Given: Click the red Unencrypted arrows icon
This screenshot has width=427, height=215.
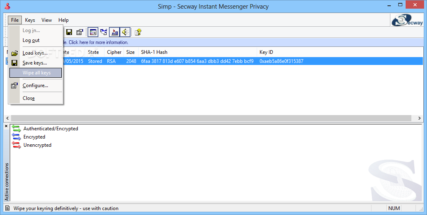Looking at the screenshot, I should [16, 145].
